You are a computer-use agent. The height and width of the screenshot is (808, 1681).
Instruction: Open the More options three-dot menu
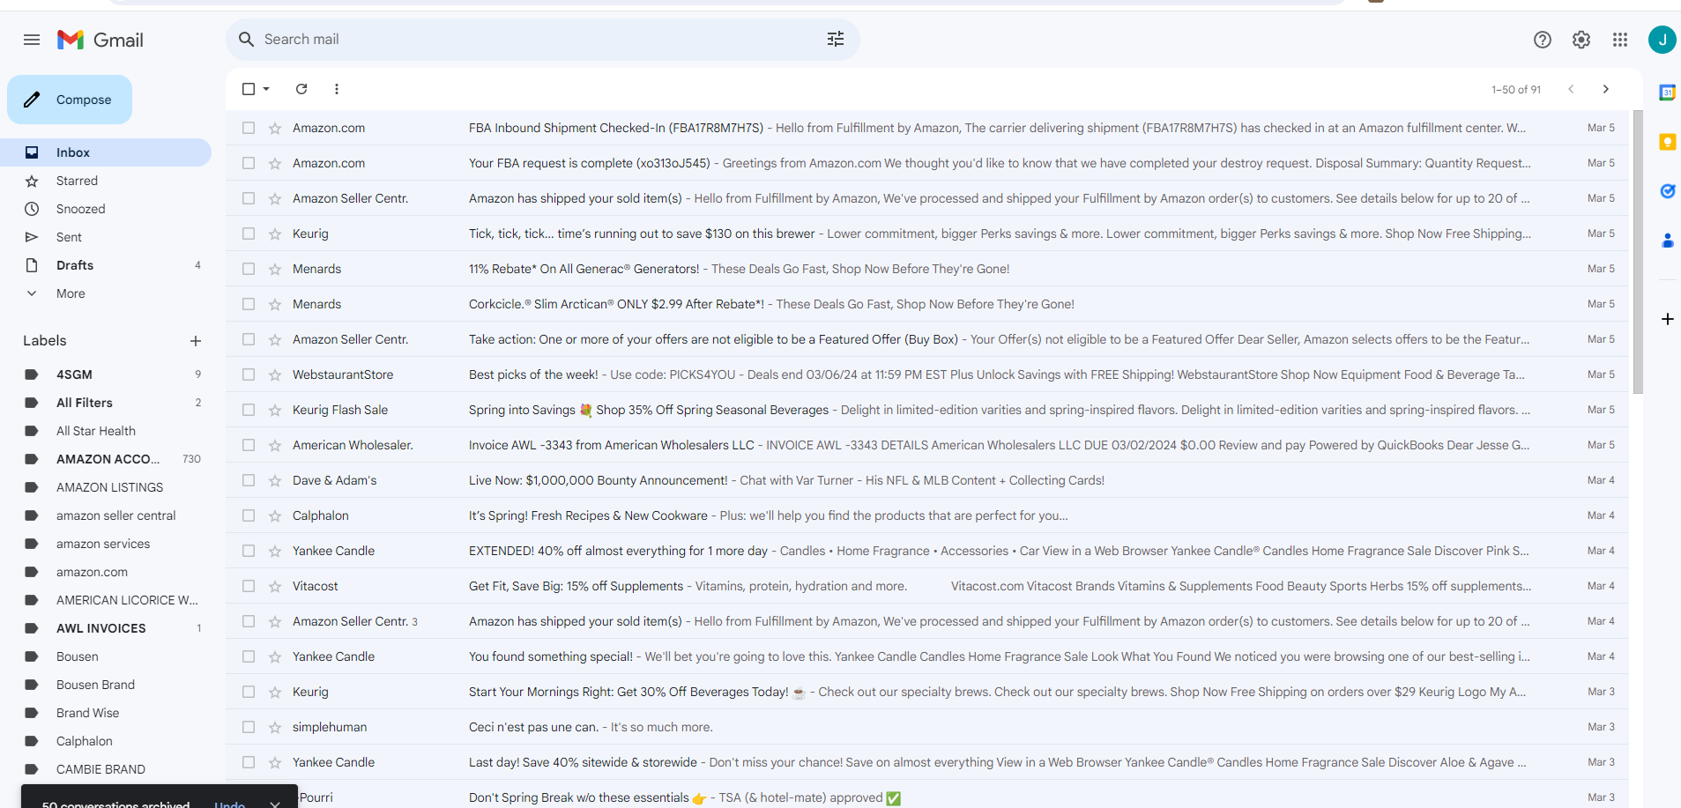[337, 89]
